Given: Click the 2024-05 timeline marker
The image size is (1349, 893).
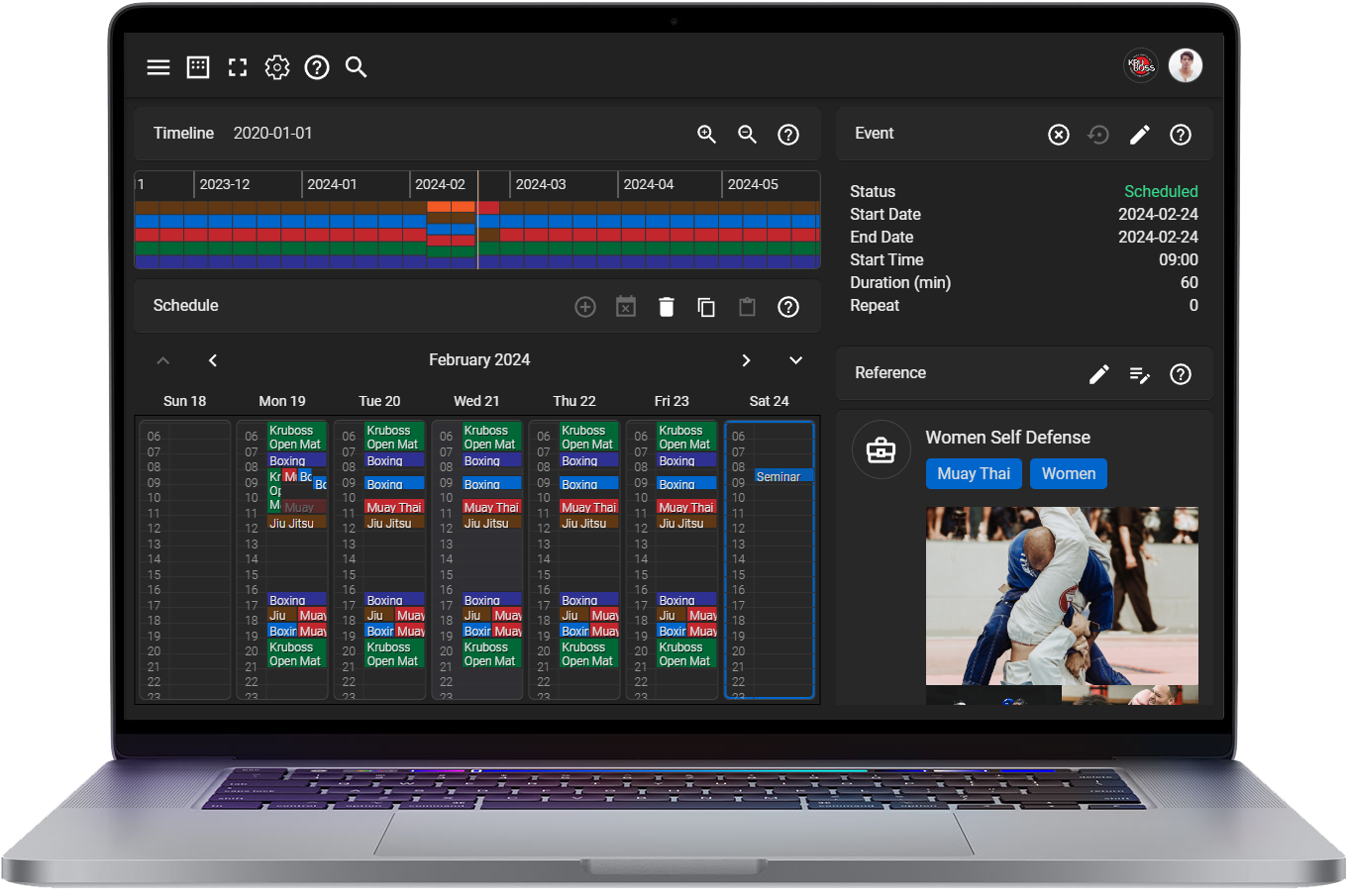Looking at the screenshot, I should (x=753, y=184).
